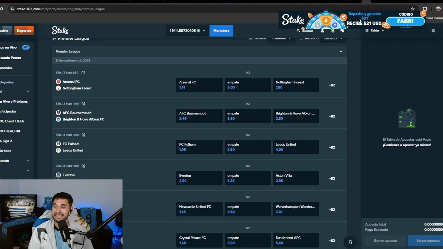Expand the sidebar section ending in 'cesto'
This screenshot has height=249, width=443.
click(28, 161)
